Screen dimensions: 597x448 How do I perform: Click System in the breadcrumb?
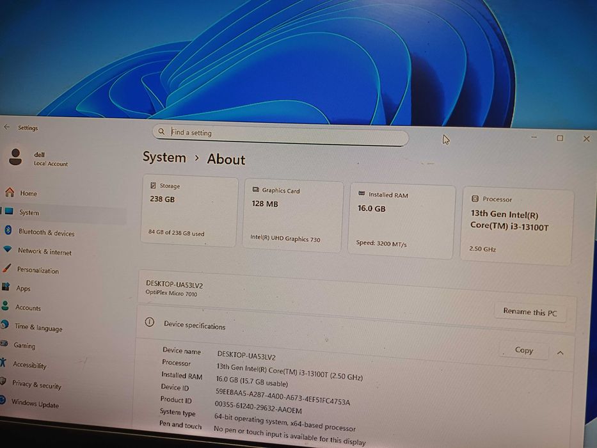pos(164,157)
